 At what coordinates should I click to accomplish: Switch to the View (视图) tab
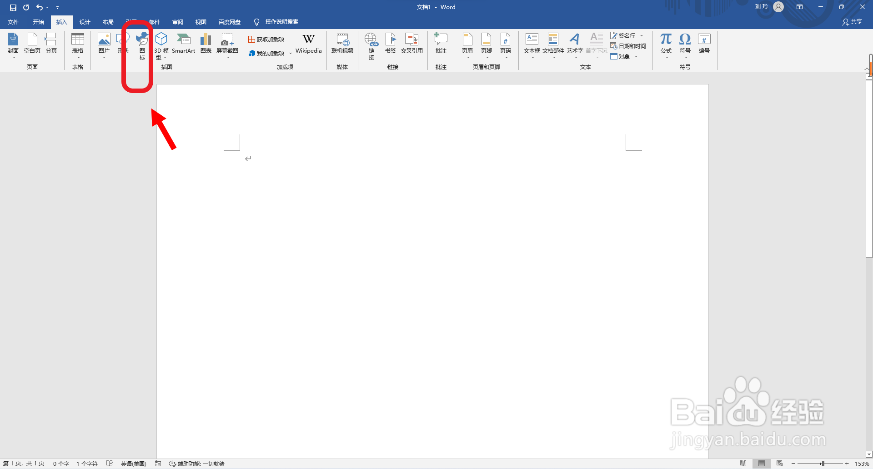coord(201,22)
